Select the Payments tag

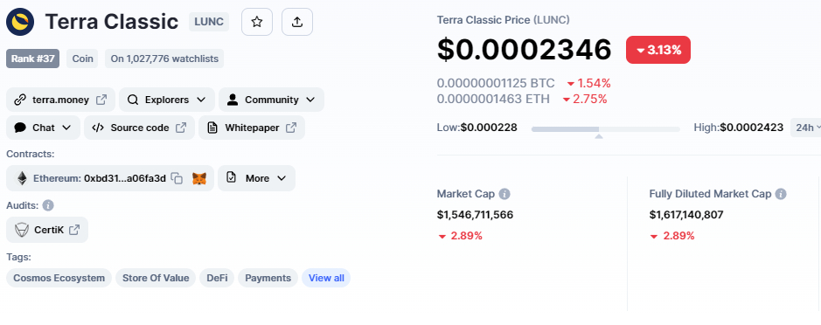pos(268,278)
